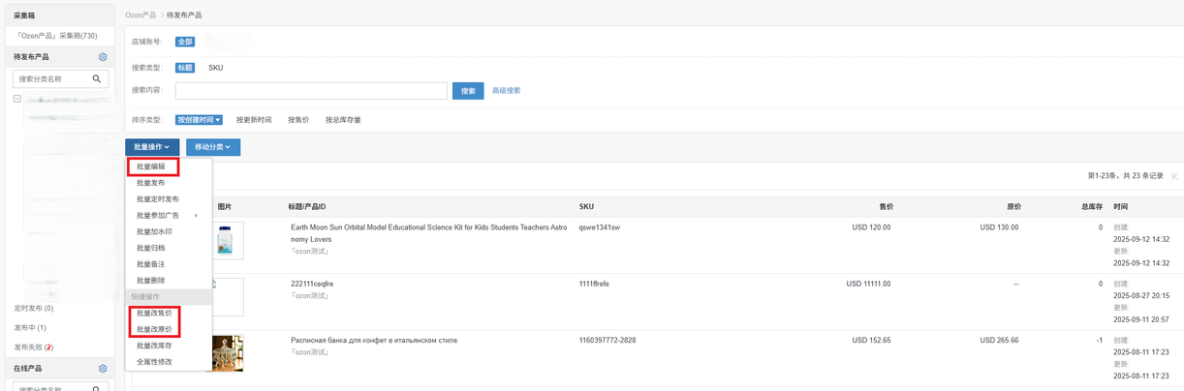Viewport: 1184px width, 391px height.
Task: Open the 按创建时间 sort dropdown
Action: (199, 120)
